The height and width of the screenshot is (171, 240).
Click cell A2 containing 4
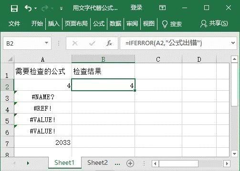point(43,85)
